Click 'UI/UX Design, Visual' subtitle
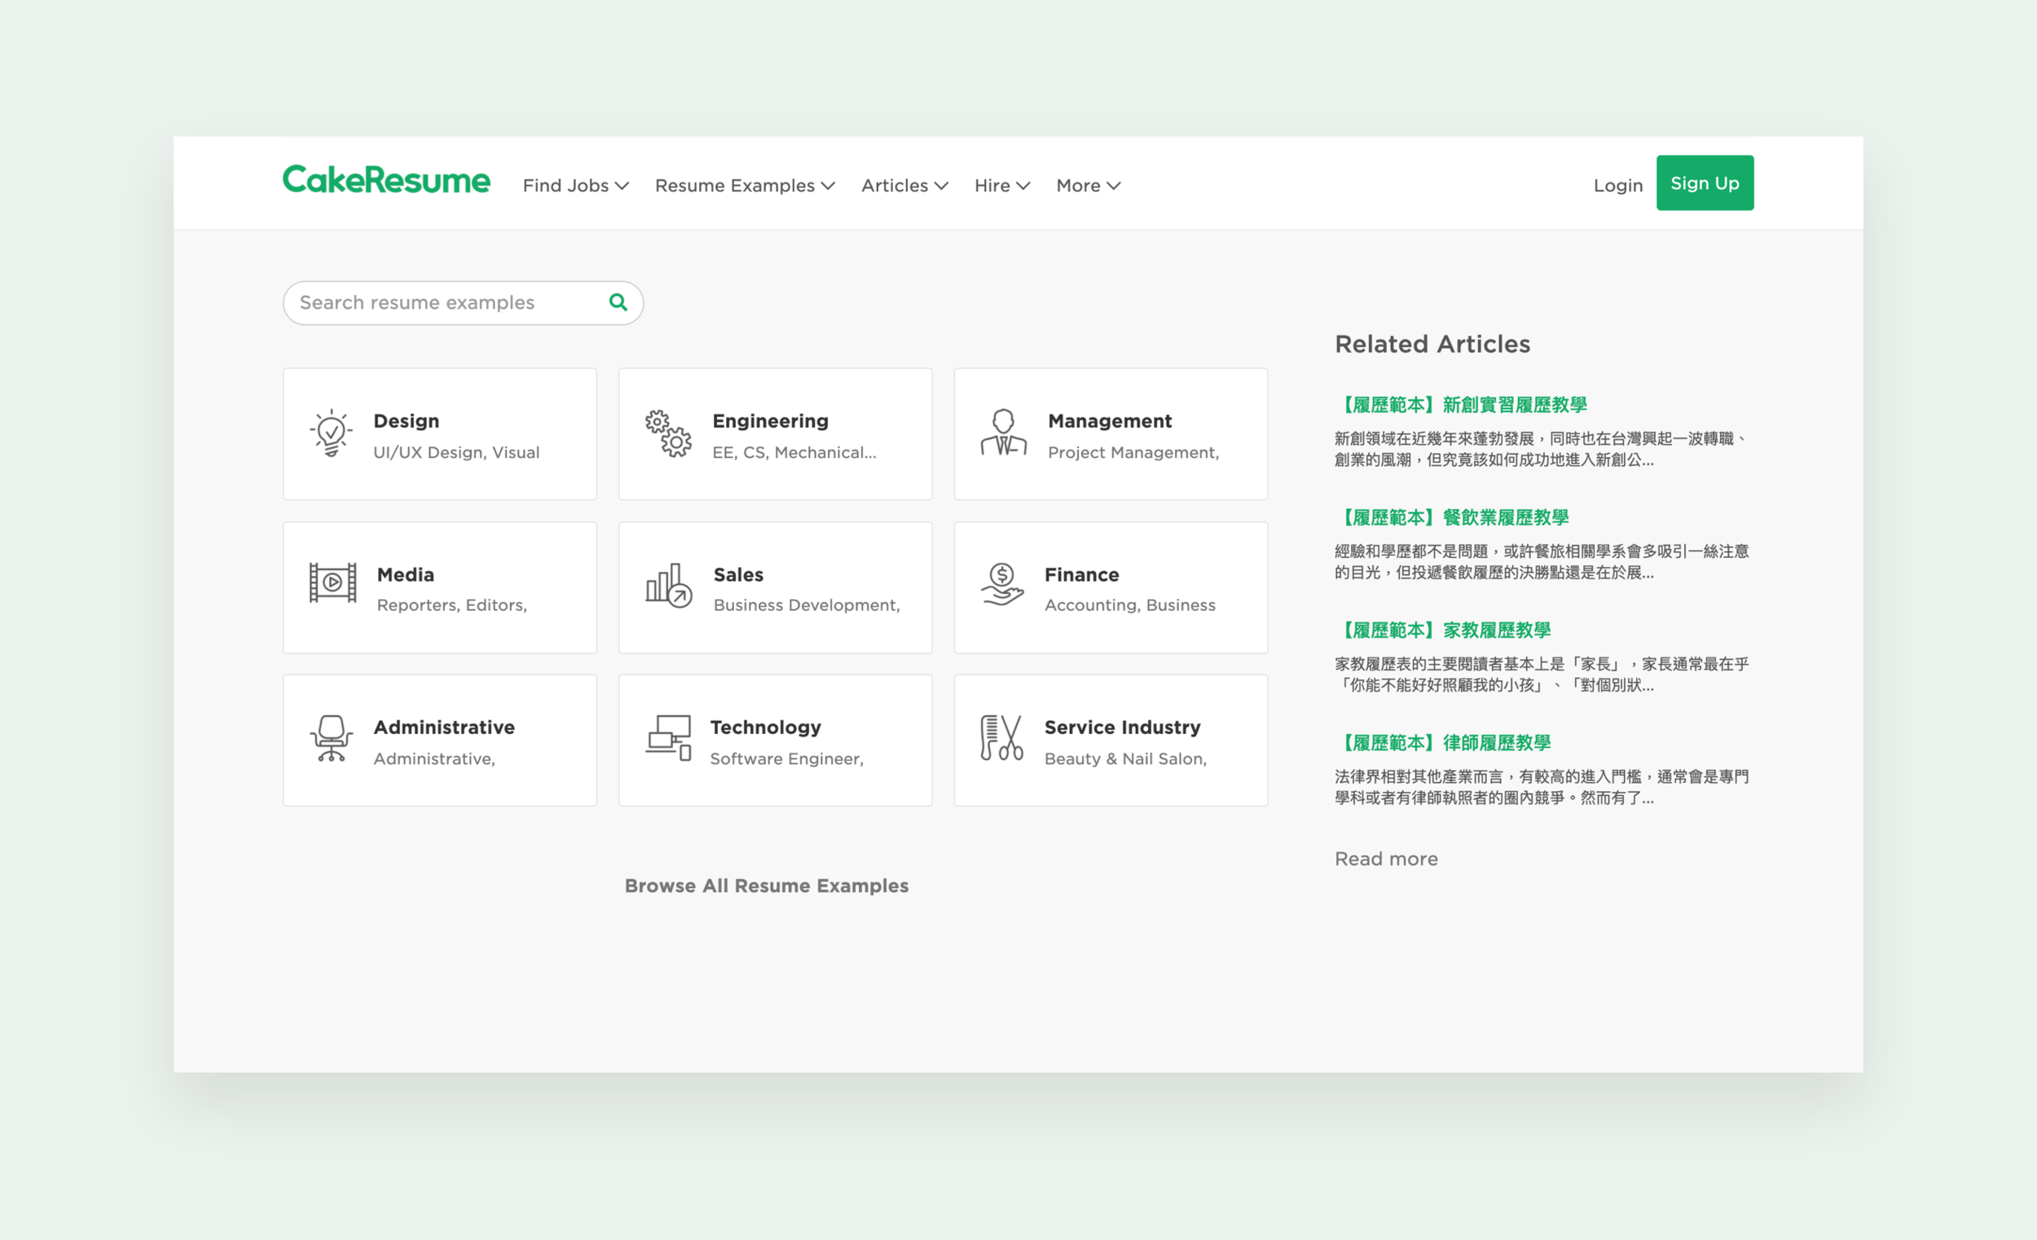Image resolution: width=2037 pixels, height=1240 pixels. pyautogui.click(x=456, y=452)
